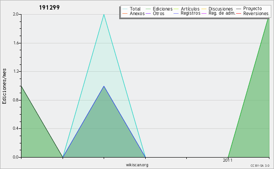Click the Otros legend label
274x169 pixels.
158,13
